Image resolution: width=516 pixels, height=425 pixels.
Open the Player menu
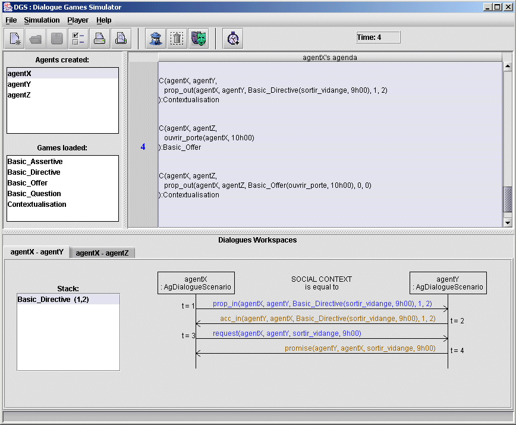point(78,20)
